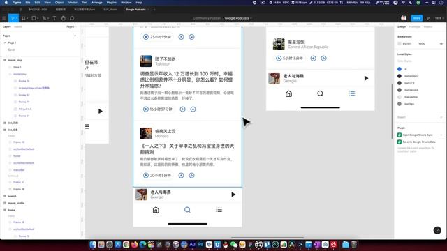This screenshot has height=251, width=447.
Task: Click Present play button in top toolbar
Action: (428, 18)
